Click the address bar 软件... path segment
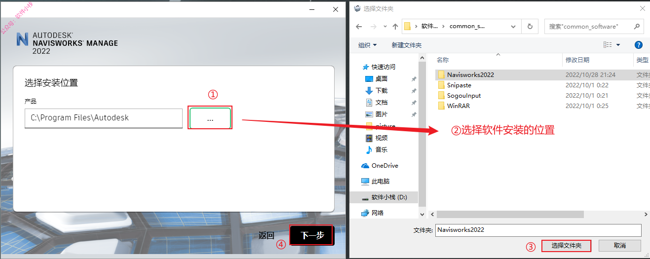Image resolution: width=650 pixels, height=259 pixels. (x=429, y=27)
